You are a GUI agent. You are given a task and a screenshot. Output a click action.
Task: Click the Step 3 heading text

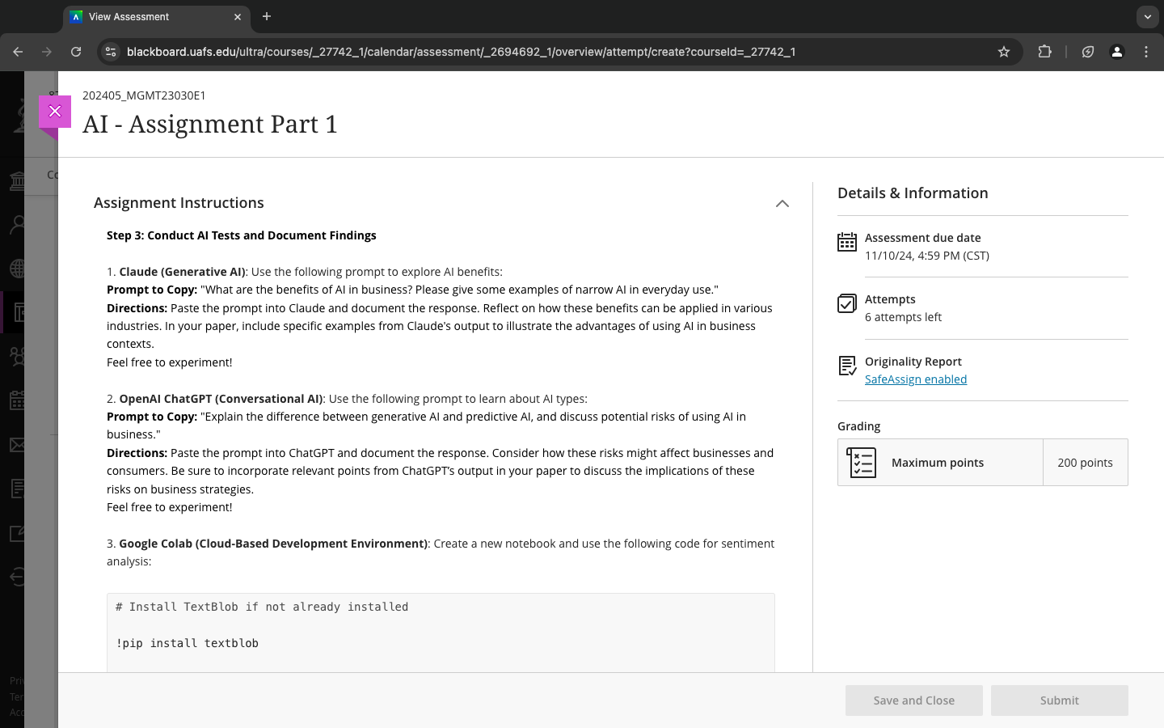[242, 235]
